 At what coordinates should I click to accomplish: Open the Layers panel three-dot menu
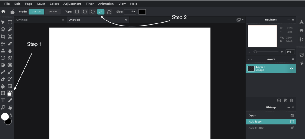[x=250, y=59]
